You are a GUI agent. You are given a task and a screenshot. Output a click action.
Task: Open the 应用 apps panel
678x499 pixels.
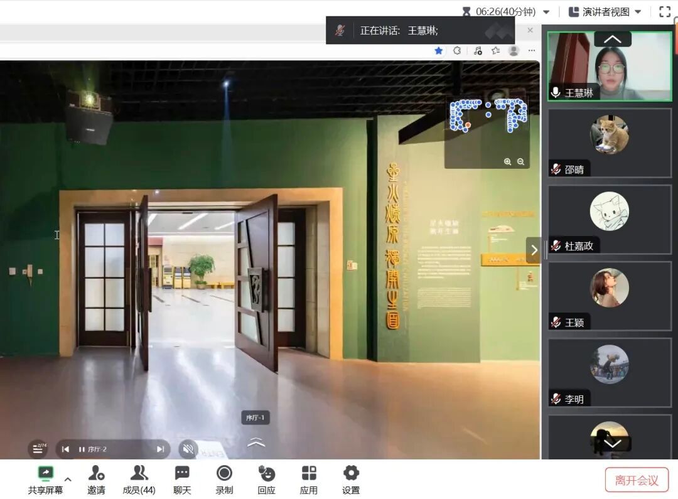309,473
